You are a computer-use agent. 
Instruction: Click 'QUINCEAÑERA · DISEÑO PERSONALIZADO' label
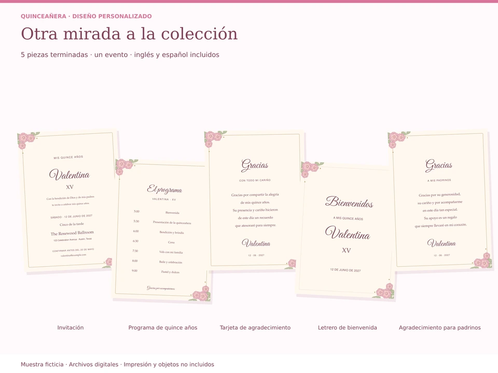pyautogui.click(x=86, y=16)
